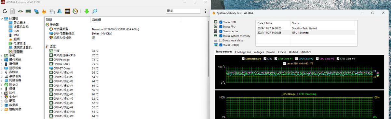This screenshot has width=391, height=119.
Task: Toggle the Stress CPU checkbox
Action: 221,22
